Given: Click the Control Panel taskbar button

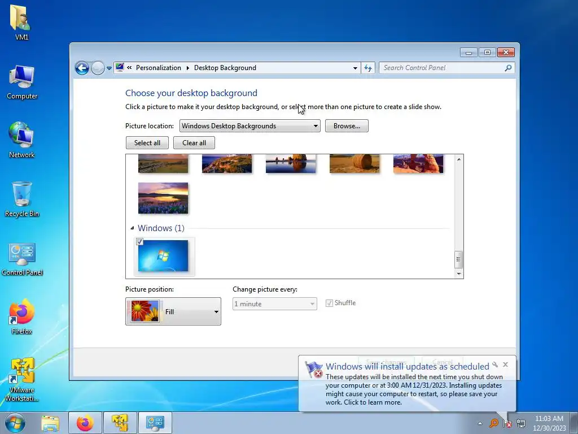Looking at the screenshot, I should [x=155, y=423].
